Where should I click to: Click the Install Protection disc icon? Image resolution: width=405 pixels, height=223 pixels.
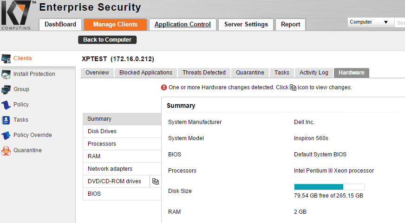tap(6, 74)
